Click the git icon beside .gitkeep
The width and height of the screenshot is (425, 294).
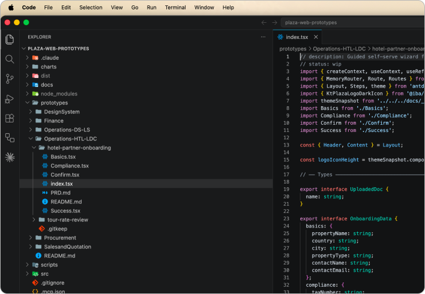tap(42, 229)
